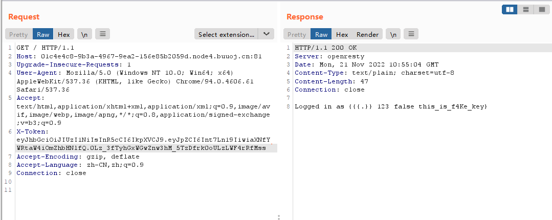552x220 pixels.
Task: Select Pretty view in Response panel
Action: pyautogui.click(x=297, y=34)
